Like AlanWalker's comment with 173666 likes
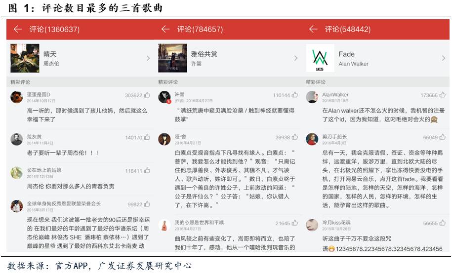The height and width of the screenshot is (273, 452). [x=443, y=95]
